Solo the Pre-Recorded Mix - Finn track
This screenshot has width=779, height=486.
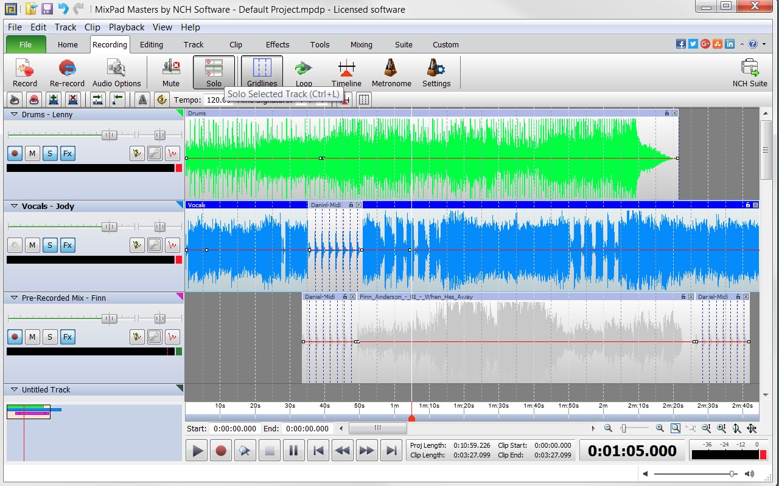click(x=50, y=337)
